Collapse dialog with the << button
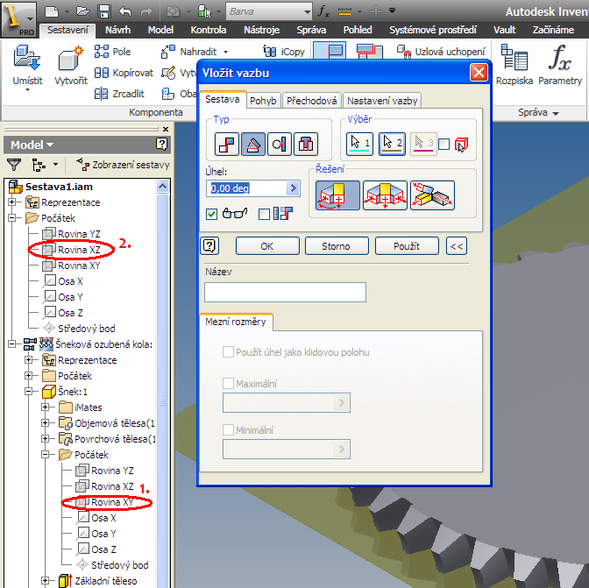The height and width of the screenshot is (588, 589). 457,246
